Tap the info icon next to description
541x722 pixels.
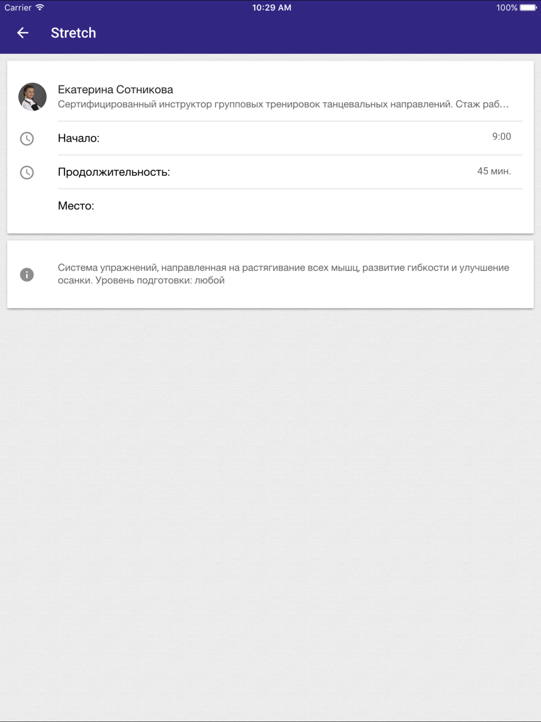coord(27,274)
